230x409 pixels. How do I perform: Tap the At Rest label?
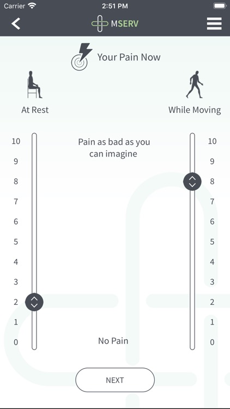tap(35, 110)
